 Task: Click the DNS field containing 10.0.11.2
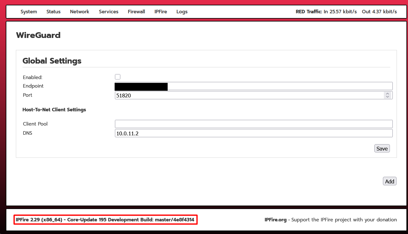coord(254,133)
